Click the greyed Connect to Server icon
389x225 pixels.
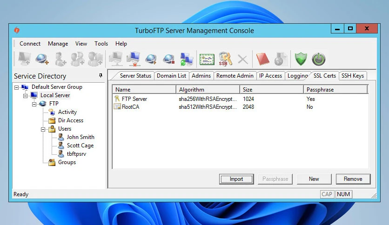tap(116, 59)
